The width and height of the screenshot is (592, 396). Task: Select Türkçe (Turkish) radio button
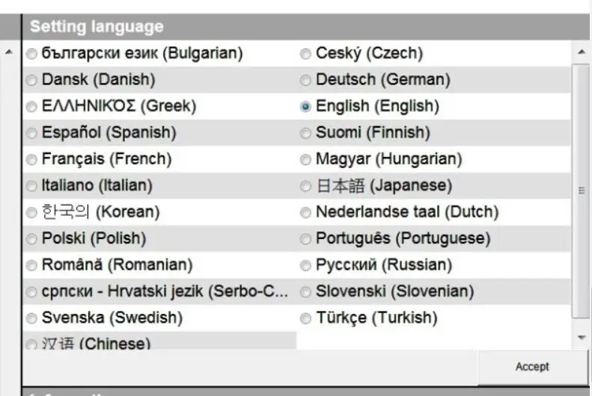(305, 319)
